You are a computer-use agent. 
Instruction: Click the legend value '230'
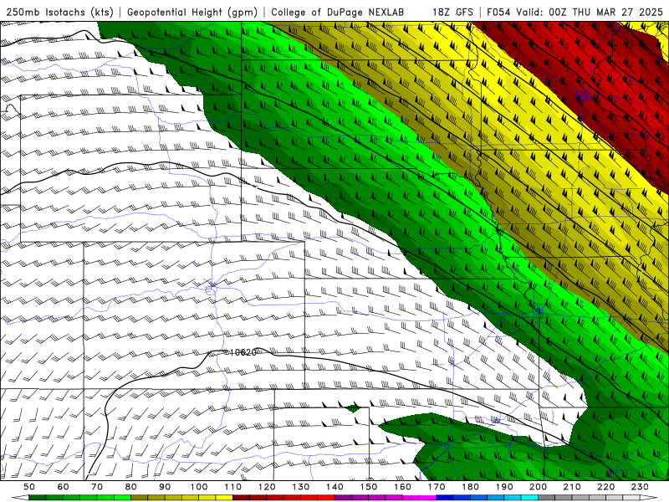coord(641,487)
